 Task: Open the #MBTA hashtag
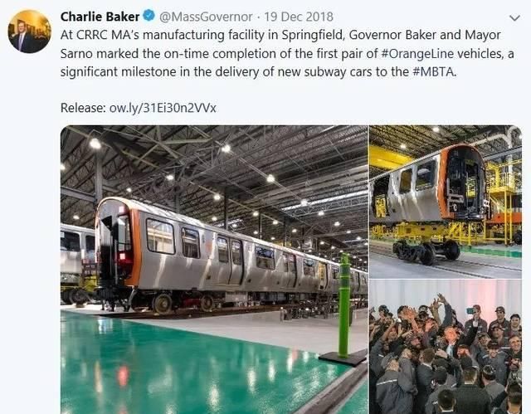(x=434, y=71)
